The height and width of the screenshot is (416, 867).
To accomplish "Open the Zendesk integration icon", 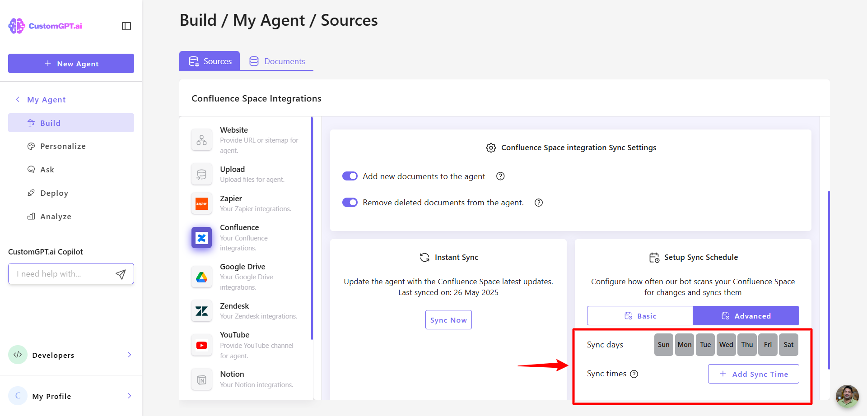I will (x=201, y=311).
